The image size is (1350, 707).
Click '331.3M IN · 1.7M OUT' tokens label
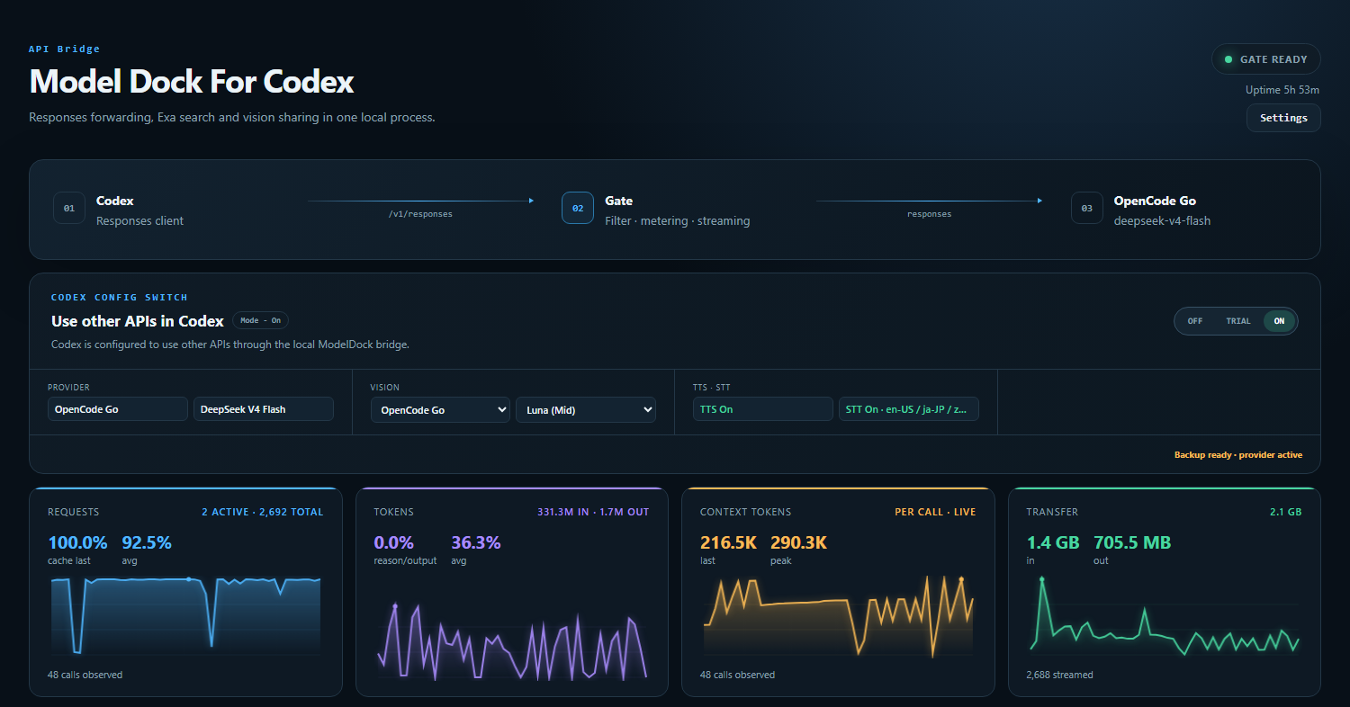point(593,512)
